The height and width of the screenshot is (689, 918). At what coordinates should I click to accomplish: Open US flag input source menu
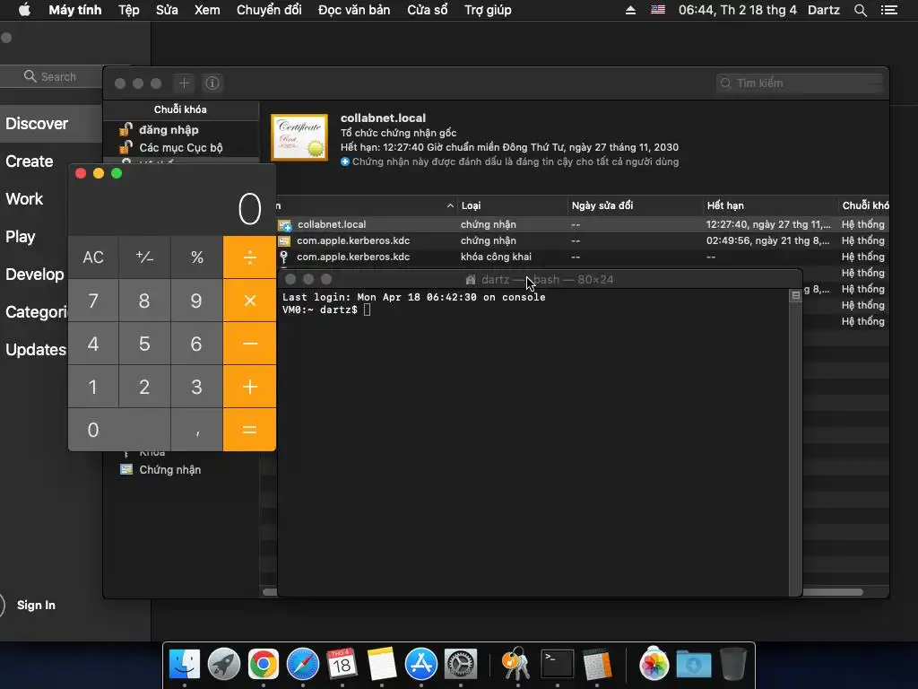(658, 10)
